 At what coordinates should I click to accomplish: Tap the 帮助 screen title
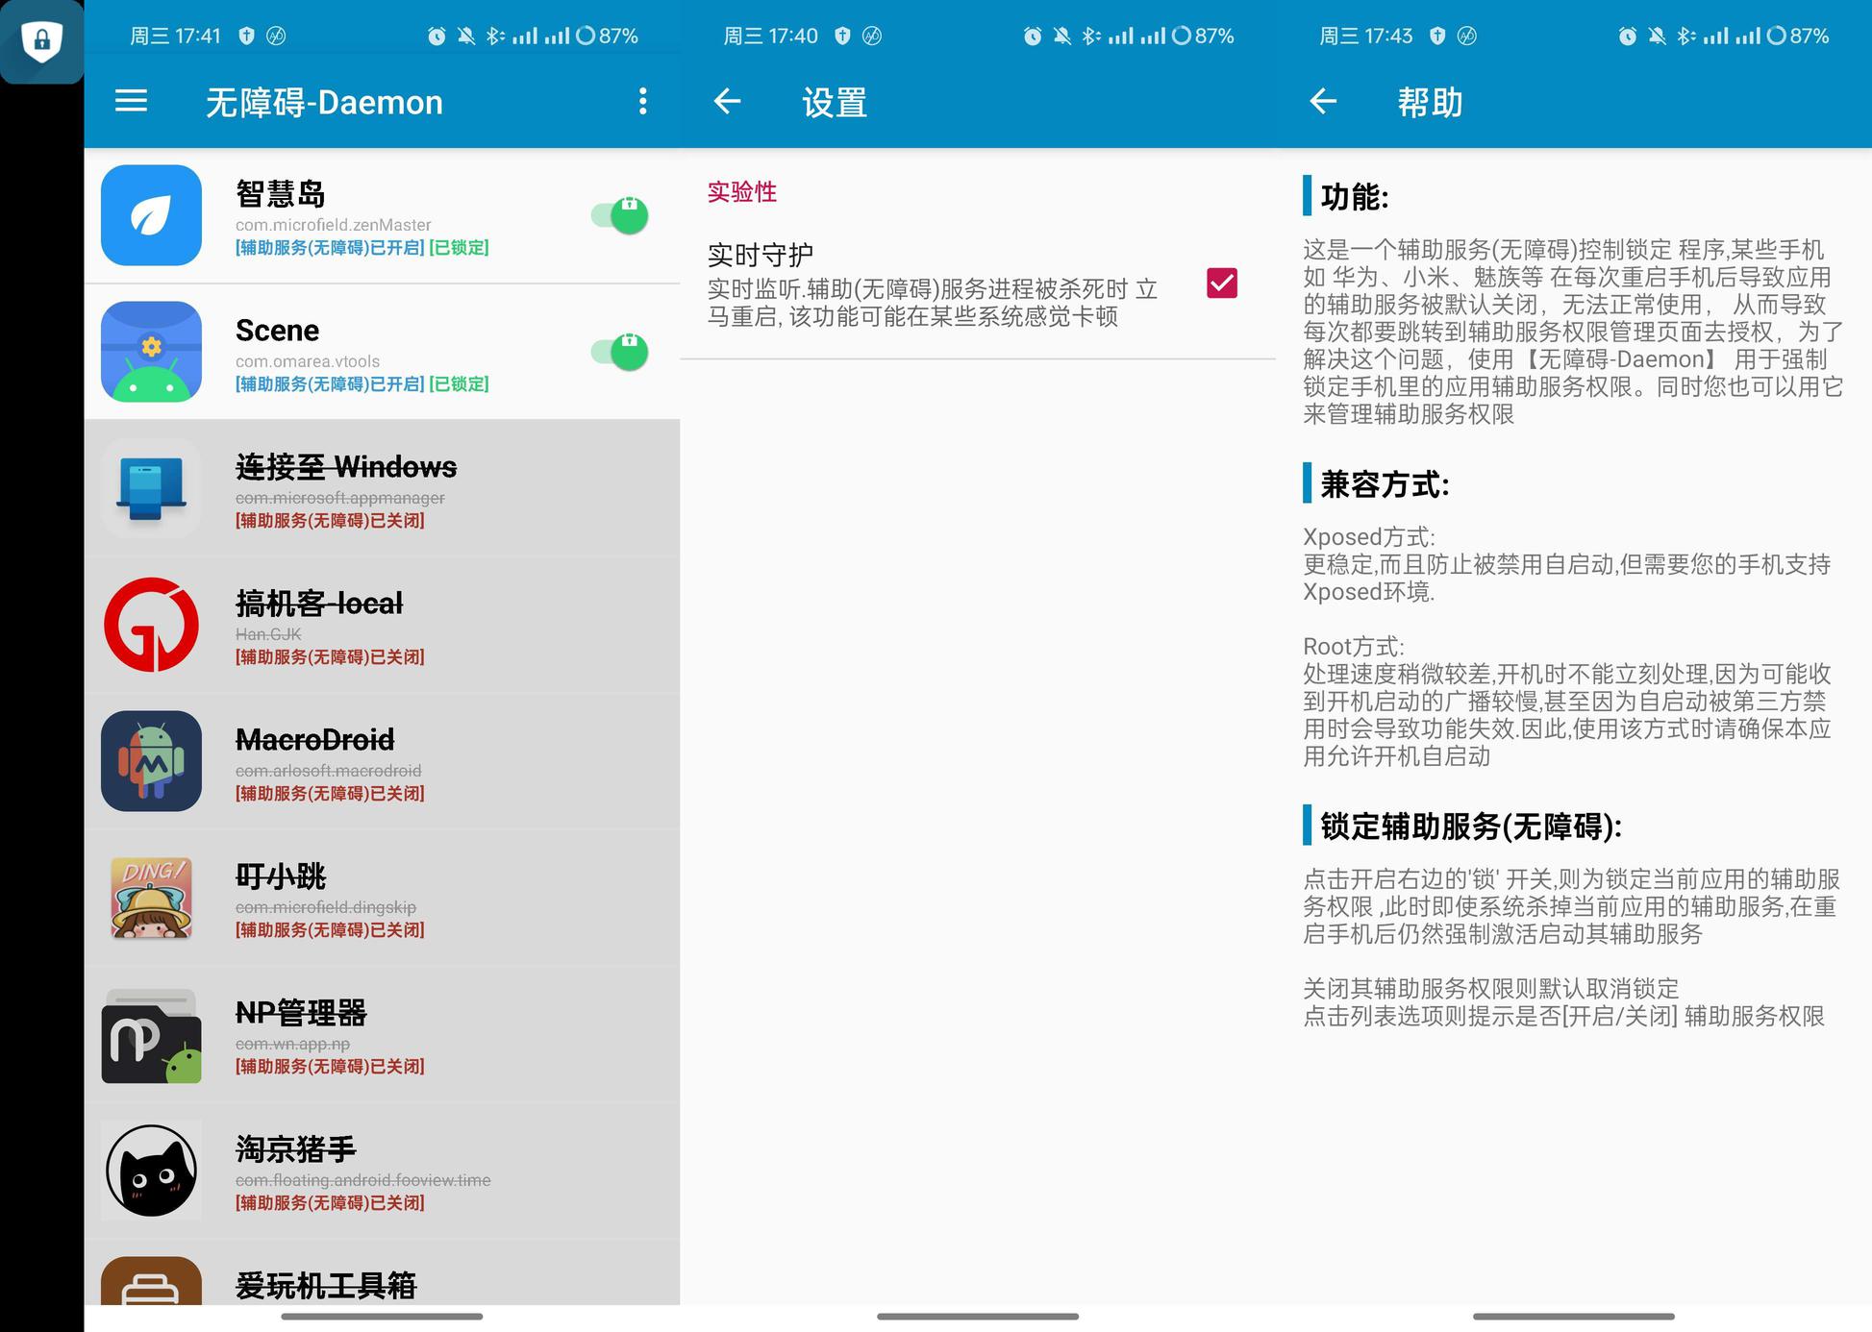pyautogui.click(x=1431, y=102)
